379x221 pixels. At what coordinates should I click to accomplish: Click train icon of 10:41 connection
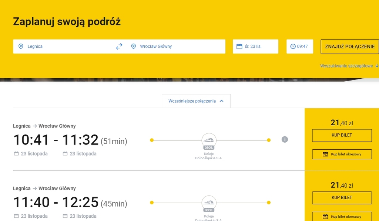[209, 140]
